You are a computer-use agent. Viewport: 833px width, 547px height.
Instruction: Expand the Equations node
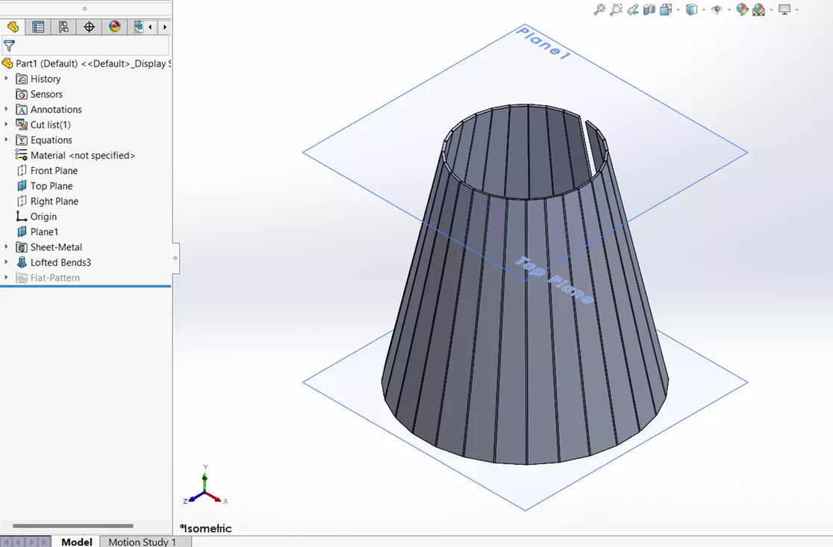point(7,140)
